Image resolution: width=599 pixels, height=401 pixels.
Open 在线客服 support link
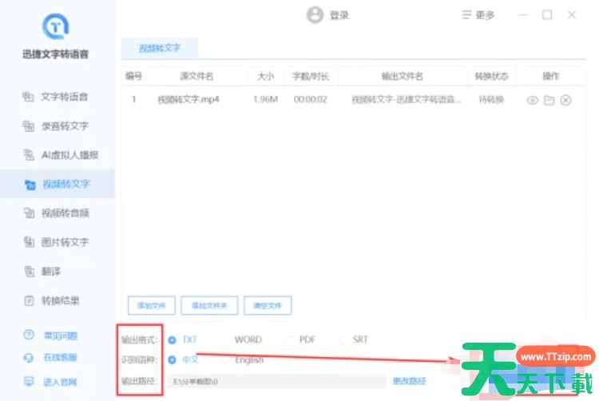tap(61, 357)
